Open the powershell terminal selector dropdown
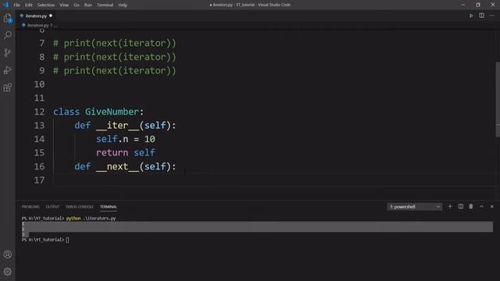This screenshot has height=281, width=500. (x=415, y=207)
